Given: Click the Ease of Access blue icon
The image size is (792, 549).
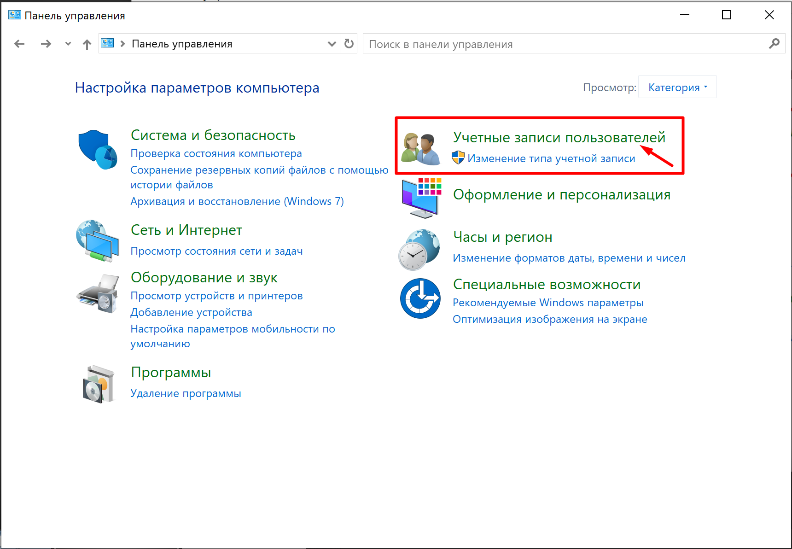Looking at the screenshot, I should point(420,298).
